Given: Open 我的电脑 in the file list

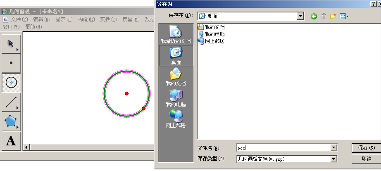Looking at the screenshot, I should [214, 34].
